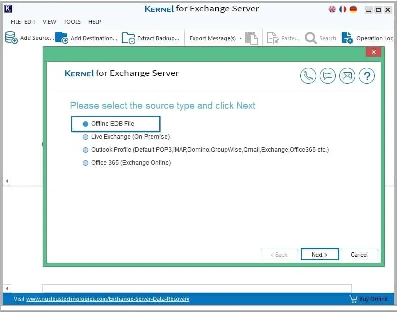Switch language to German flag

(x=353, y=9)
